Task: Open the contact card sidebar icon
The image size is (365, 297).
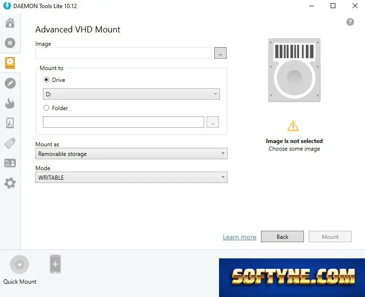Action: click(10, 163)
